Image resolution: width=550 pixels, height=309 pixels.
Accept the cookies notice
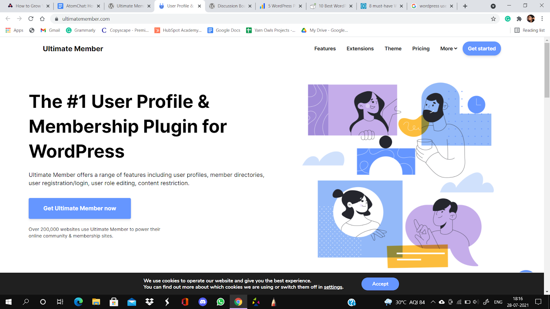(380, 284)
